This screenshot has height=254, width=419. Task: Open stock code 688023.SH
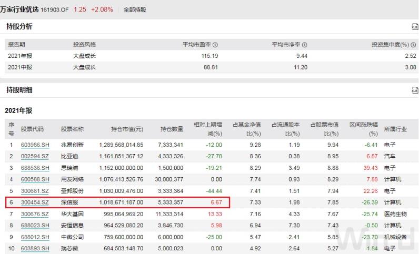point(35,226)
